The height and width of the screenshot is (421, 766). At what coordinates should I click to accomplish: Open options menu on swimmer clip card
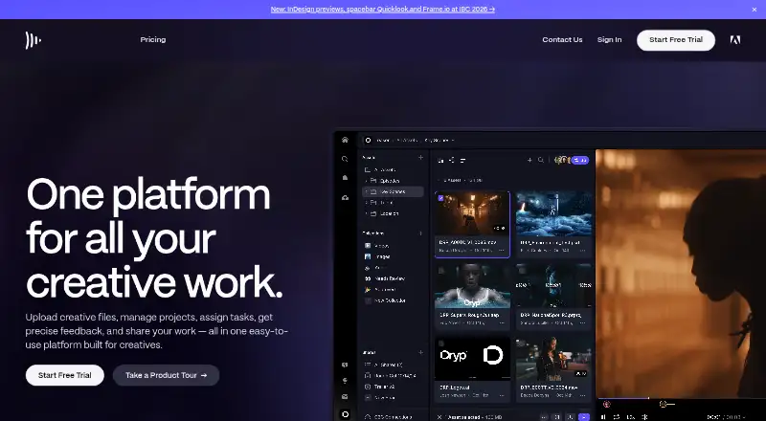[x=501, y=322]
